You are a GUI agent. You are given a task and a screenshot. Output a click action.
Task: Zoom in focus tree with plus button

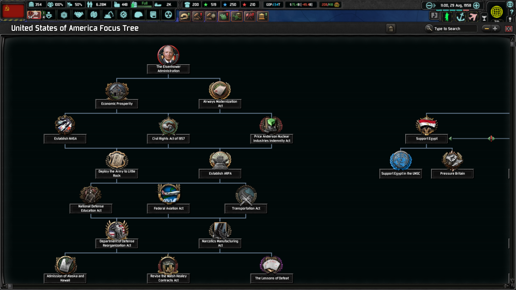tap(495, 29)
